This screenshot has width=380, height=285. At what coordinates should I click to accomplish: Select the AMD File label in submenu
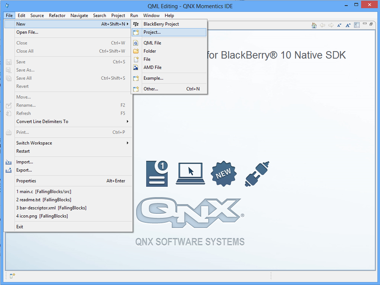pyautogui.click(x=152, y=67)
